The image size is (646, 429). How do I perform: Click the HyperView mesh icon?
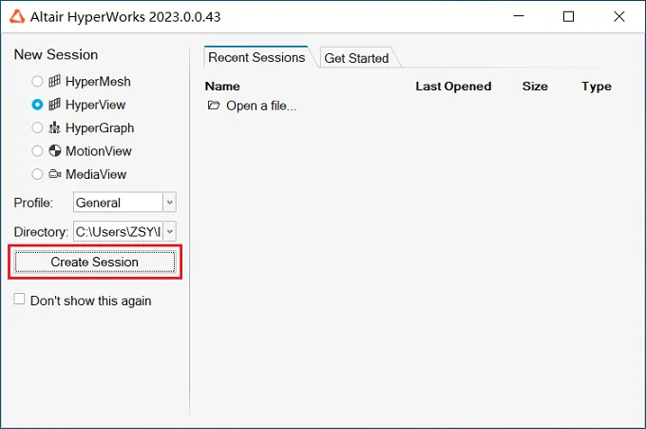tap(54, 105)
